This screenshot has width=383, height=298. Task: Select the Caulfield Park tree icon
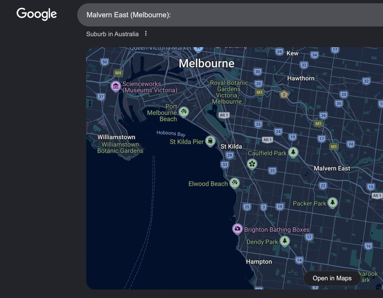pos(293,153)
